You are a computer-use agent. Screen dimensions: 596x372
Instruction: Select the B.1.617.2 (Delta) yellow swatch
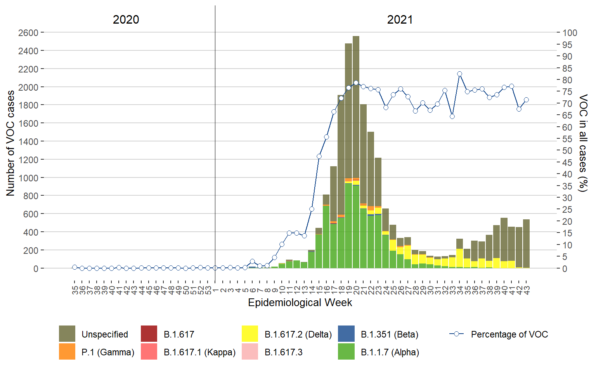click(249, 334)
